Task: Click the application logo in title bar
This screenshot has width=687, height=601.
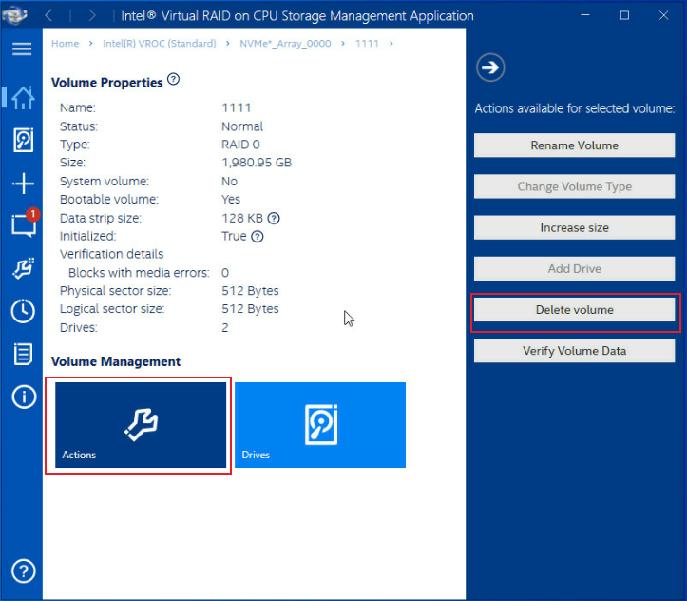Action: [14, 15]
